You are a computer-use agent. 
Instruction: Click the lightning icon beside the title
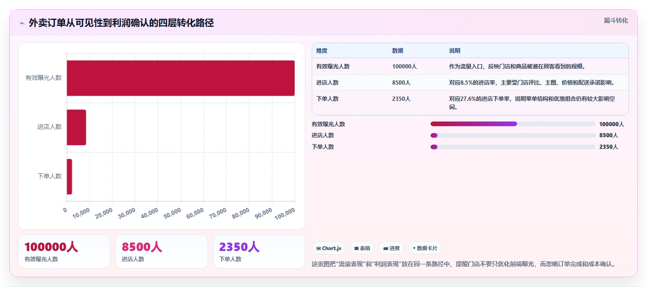coord(22,23)
